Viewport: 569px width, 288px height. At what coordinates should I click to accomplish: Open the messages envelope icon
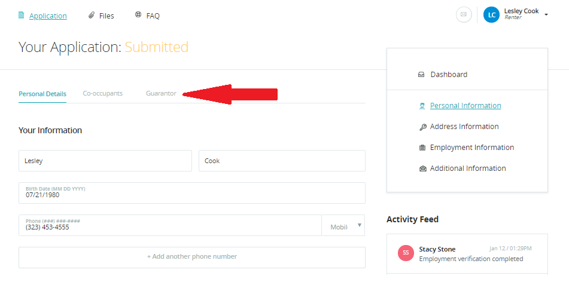pyautogui.click(x=464, y=15)
